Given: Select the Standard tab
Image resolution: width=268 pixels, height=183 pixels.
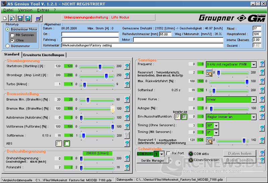Looking at the screenshot, I should tap(12, 54).
